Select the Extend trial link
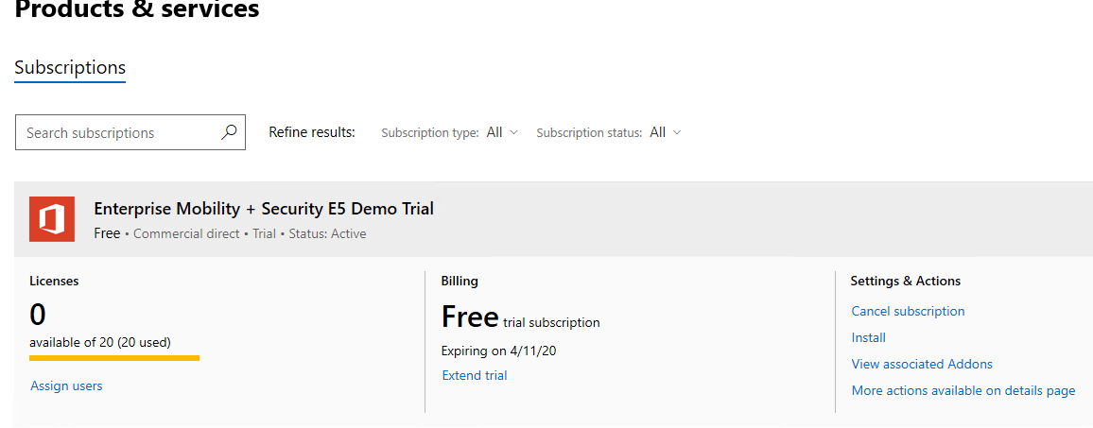1093x428 pixels. 474,375
